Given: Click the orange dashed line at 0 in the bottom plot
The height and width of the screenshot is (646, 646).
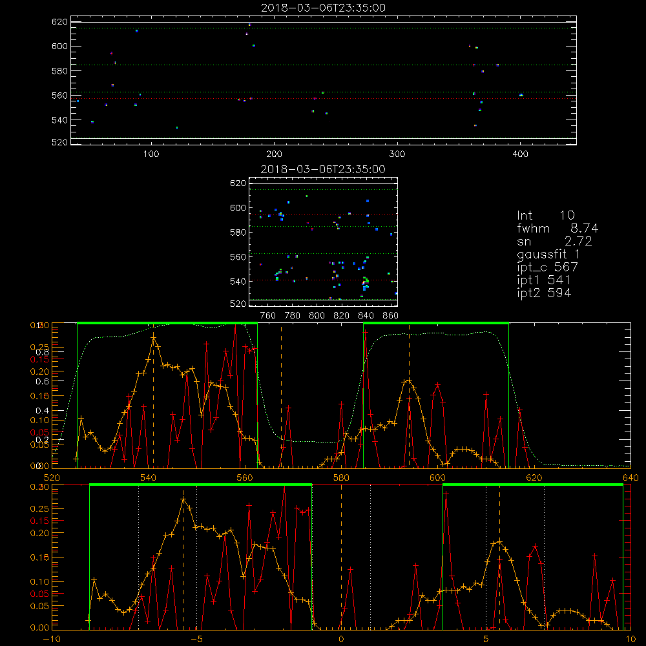Looking at the screenshot, I should pos(341,557).
